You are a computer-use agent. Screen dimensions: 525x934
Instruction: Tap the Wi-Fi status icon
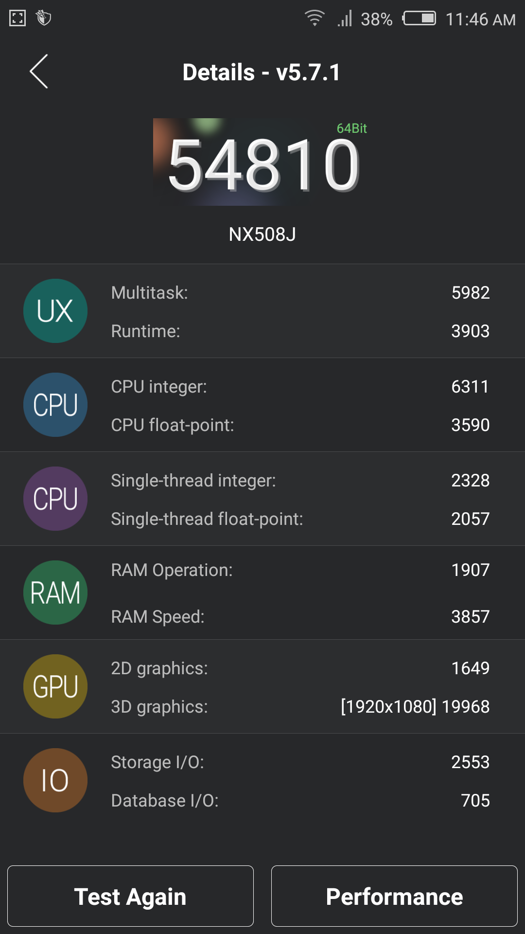coord(315,18)
